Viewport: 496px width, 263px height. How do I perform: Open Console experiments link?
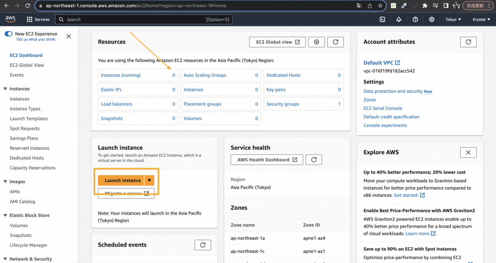click(385, 125)
